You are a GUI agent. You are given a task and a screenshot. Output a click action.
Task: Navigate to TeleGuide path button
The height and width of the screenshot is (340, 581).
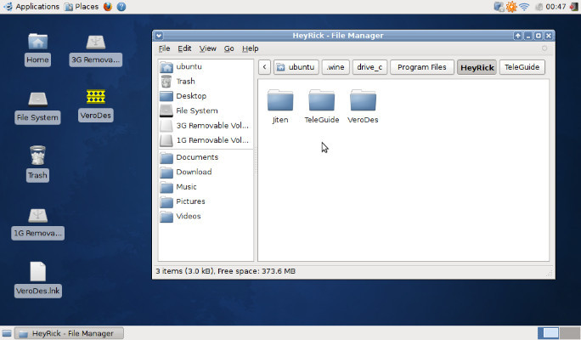[522, 67]
